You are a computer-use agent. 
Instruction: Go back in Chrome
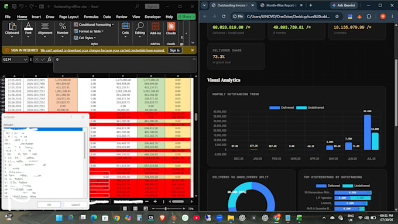coord(205,16)
